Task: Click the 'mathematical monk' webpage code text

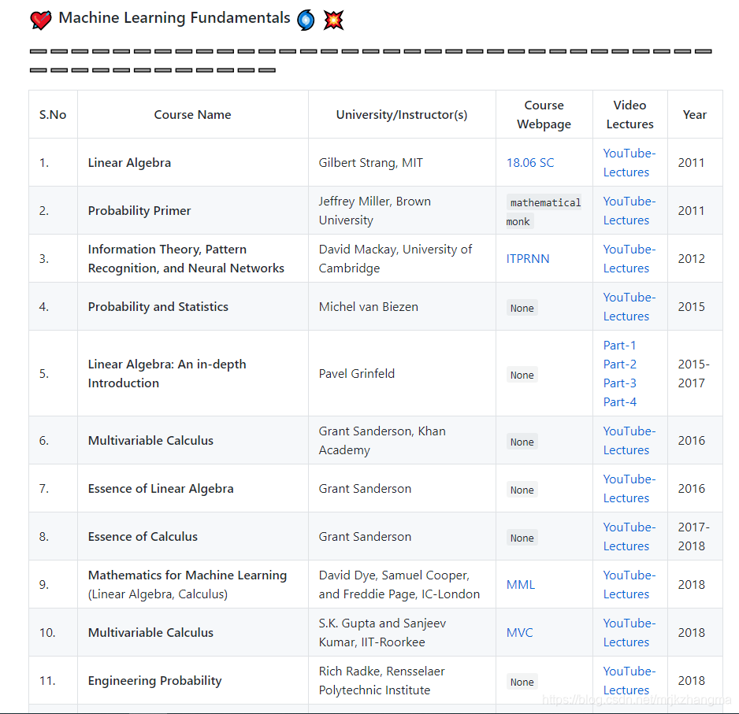Action: click(x=544, y=212)
